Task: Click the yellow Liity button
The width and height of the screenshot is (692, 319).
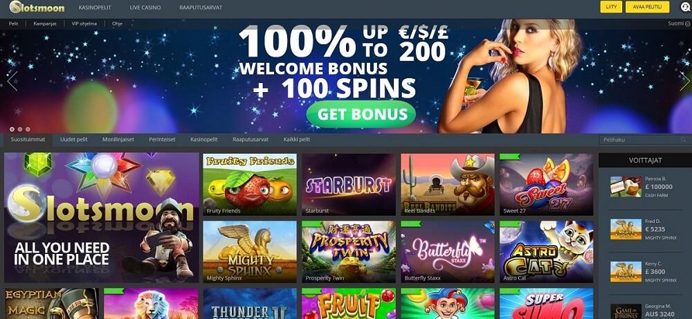Action: [611, 7]
